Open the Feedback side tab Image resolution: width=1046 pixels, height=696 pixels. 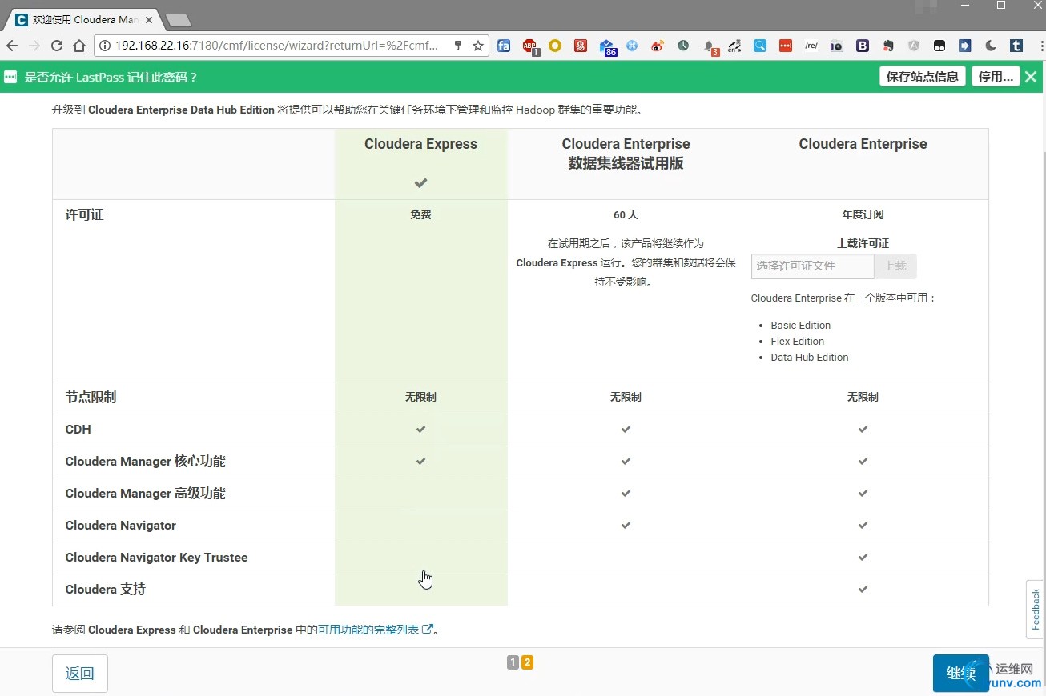[1036, 609]
